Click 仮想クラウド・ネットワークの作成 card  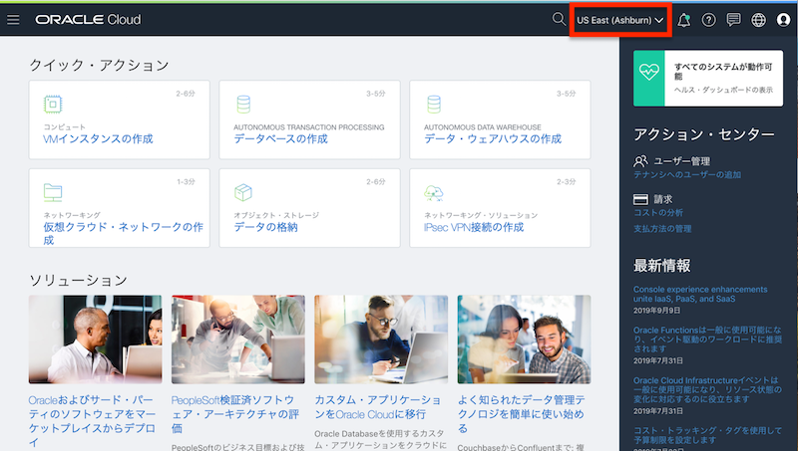[123, 227]
